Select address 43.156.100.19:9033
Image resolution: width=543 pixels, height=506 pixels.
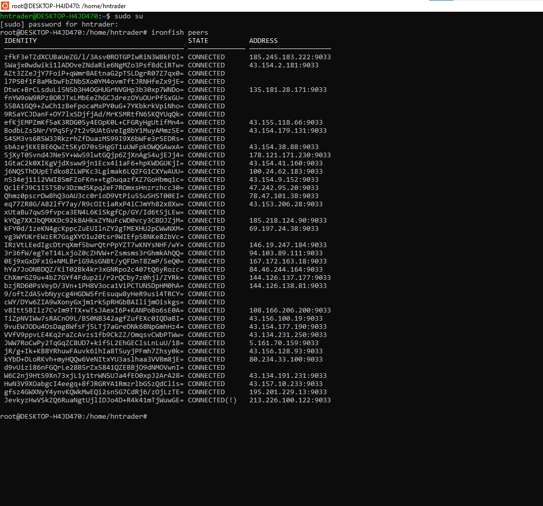tap(286, 319)
